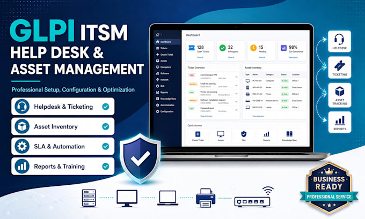Click the checkmark on Asset Inventory card

106,126
